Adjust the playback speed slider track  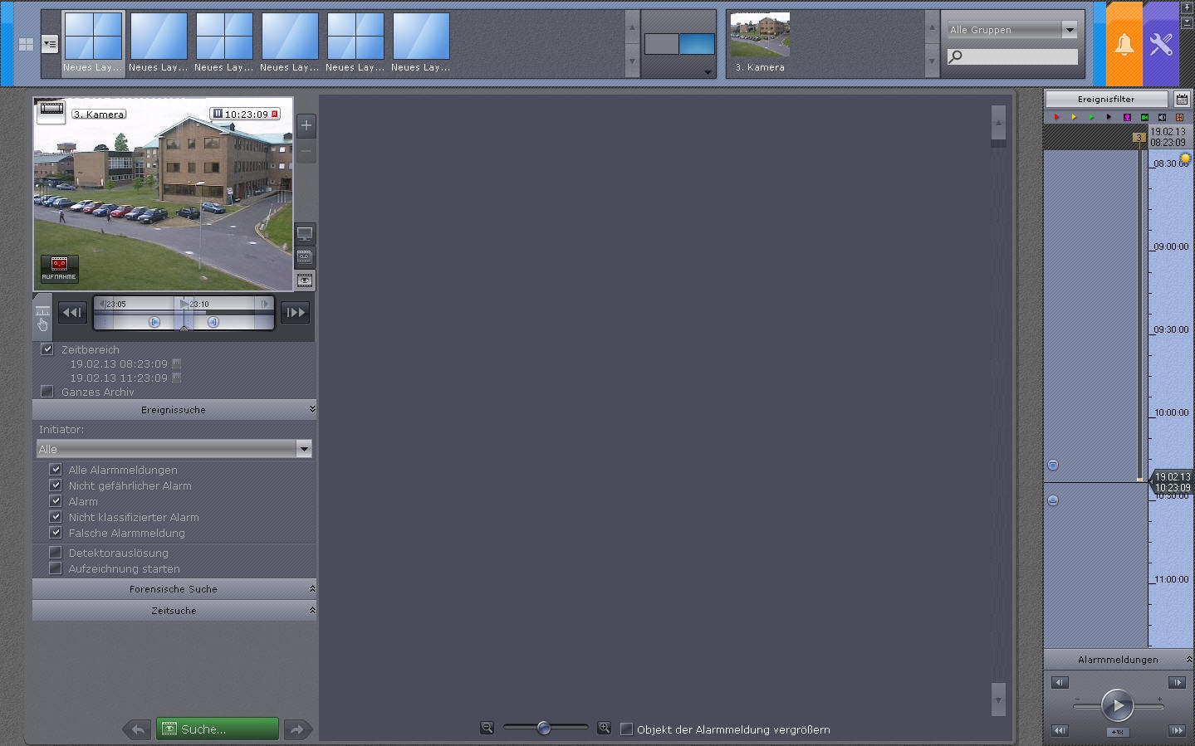[1118, 705]
